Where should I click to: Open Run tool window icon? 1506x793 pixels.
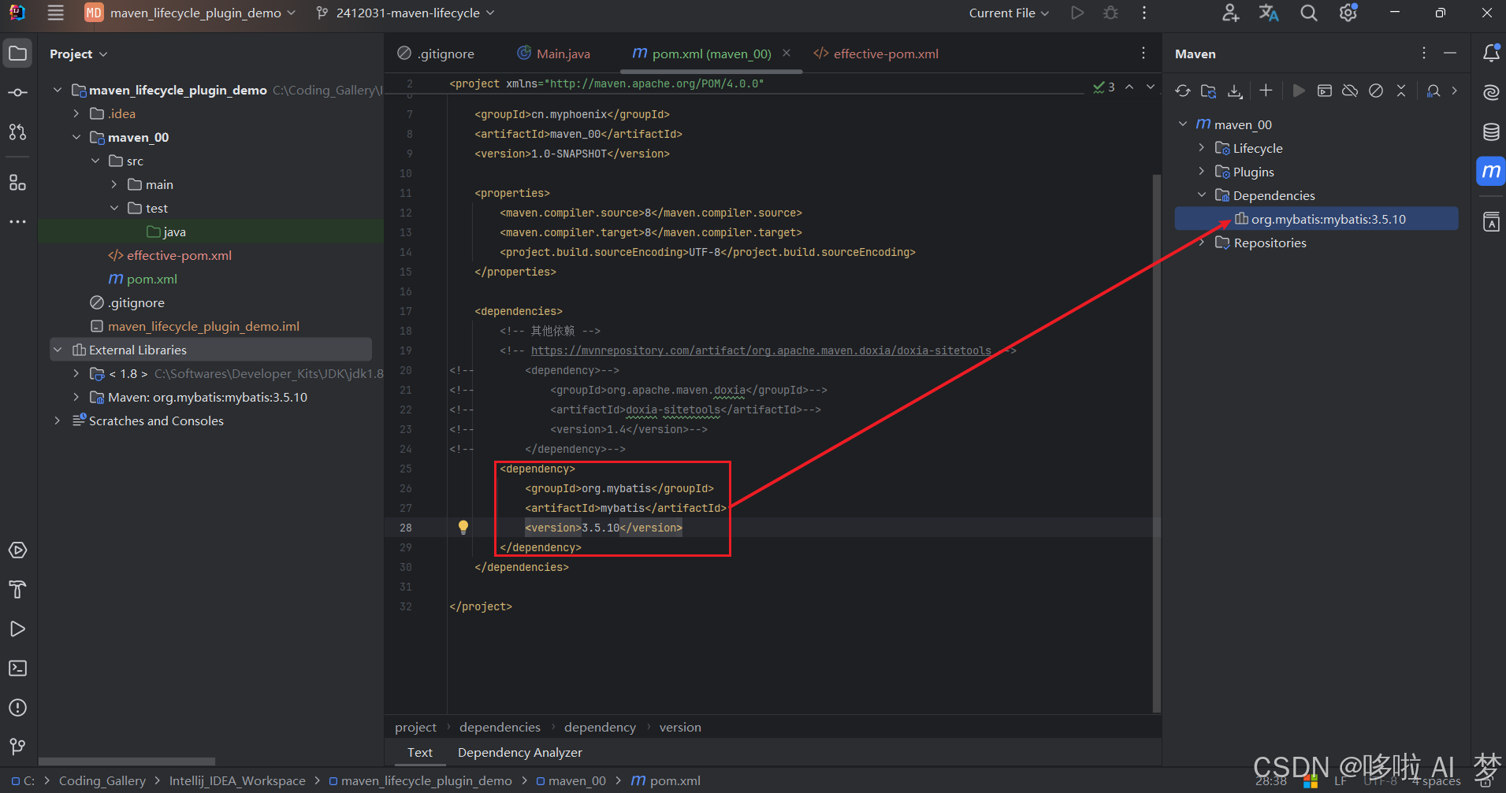pyautogui.click(x=17, y=629)
